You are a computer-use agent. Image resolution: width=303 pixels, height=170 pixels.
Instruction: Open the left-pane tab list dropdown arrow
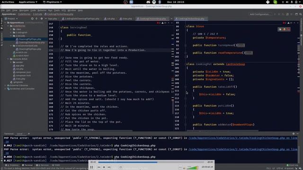[171, 19]
